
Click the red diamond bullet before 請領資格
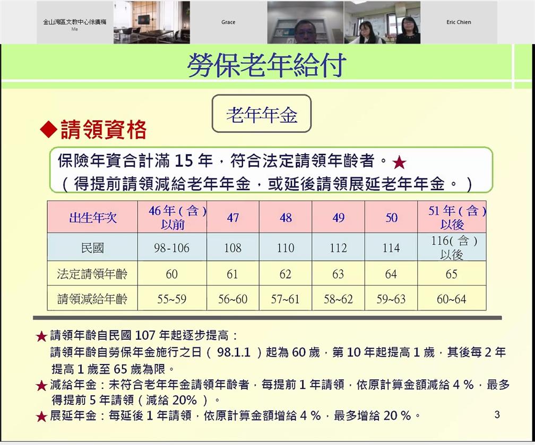pos(49,129)
